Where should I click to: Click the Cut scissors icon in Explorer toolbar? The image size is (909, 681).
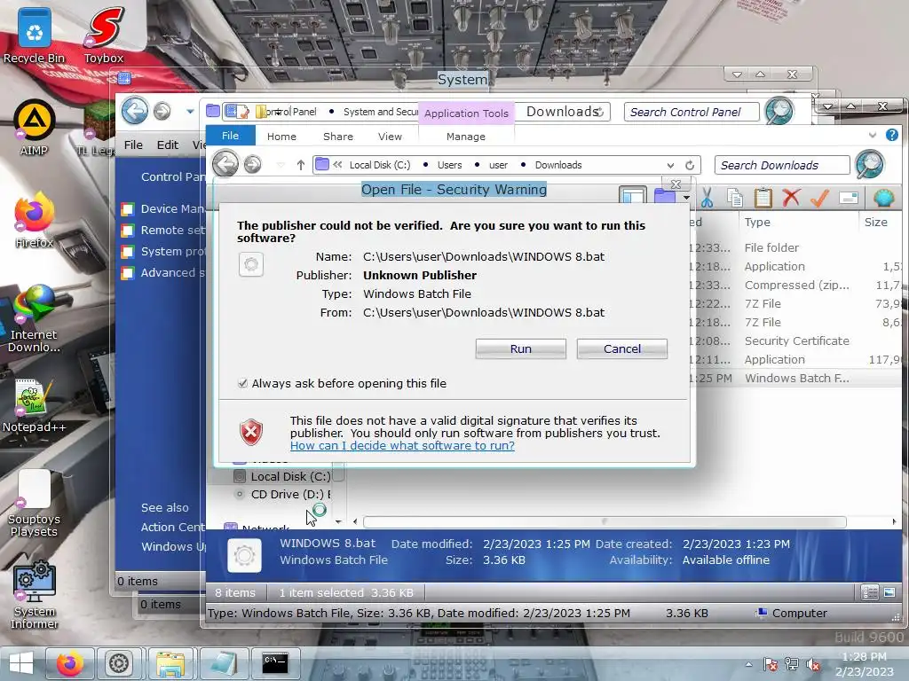(x=707, y=198)
